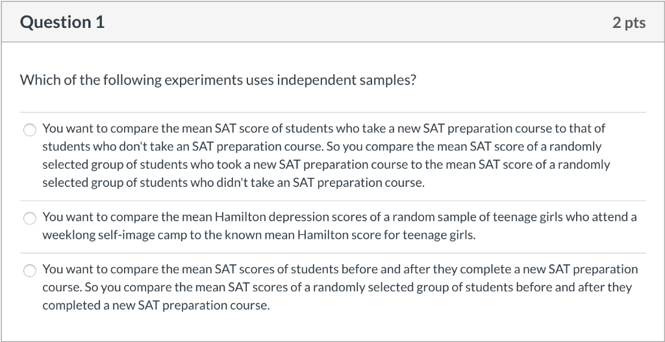Click the Hamilton answer's first line about teenage girls

tap(339, 217)
